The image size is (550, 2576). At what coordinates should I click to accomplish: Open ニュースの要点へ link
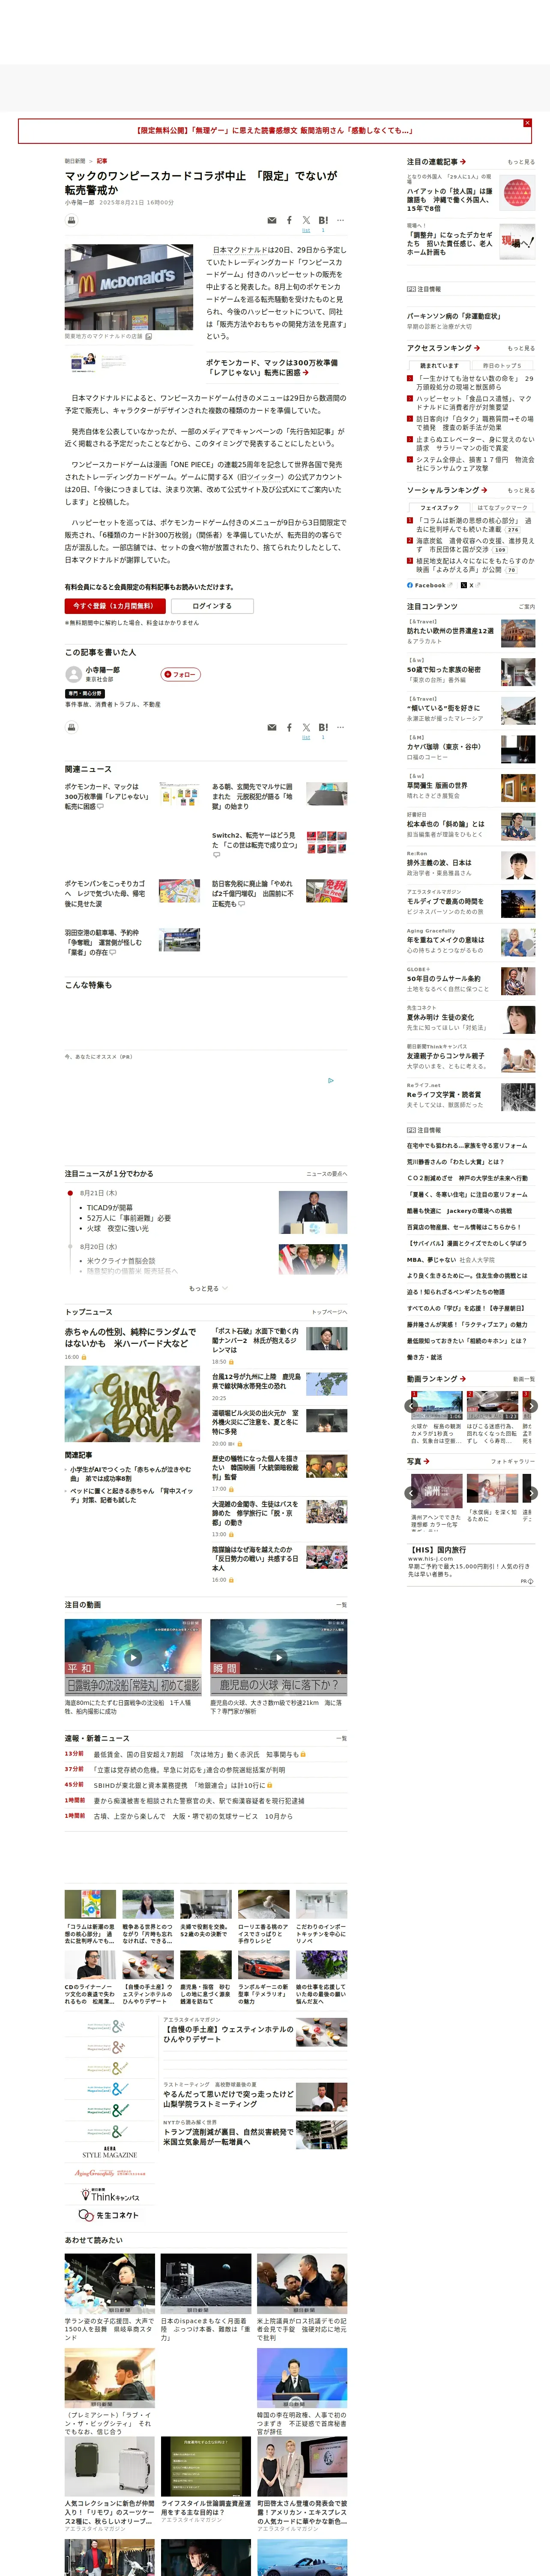(x=326, y=1174)
